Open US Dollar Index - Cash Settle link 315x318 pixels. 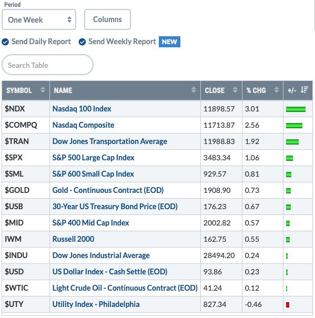pyautogui.click(x=110, y=272)
